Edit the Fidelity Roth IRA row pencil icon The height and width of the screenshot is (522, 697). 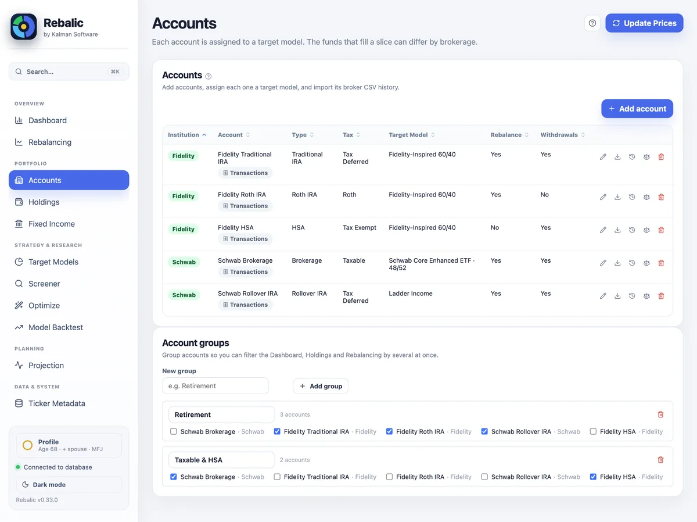pyautogui.click(x=603, y=197)
